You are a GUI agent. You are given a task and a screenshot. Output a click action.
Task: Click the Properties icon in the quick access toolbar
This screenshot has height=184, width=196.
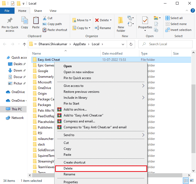(x=13, y=3)
